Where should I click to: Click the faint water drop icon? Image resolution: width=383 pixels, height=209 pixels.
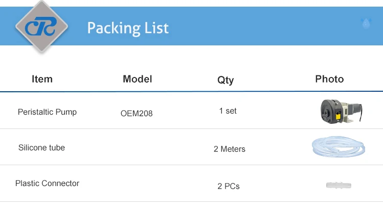pyautogui.click(x=366, y=23)
